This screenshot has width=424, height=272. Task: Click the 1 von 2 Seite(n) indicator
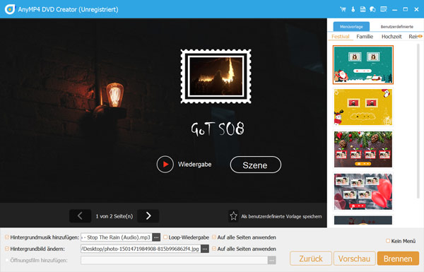click(114, 216)
